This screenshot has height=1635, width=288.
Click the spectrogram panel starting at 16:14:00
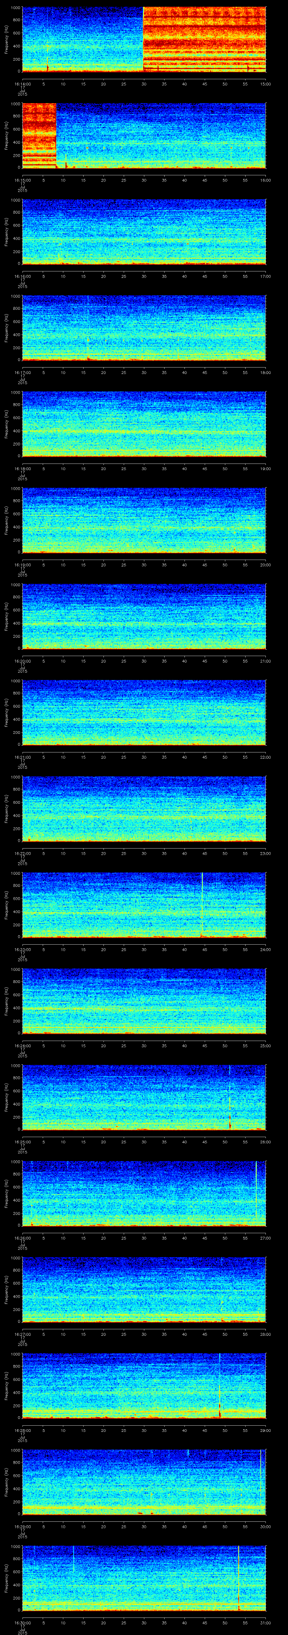tap(144, 39)
